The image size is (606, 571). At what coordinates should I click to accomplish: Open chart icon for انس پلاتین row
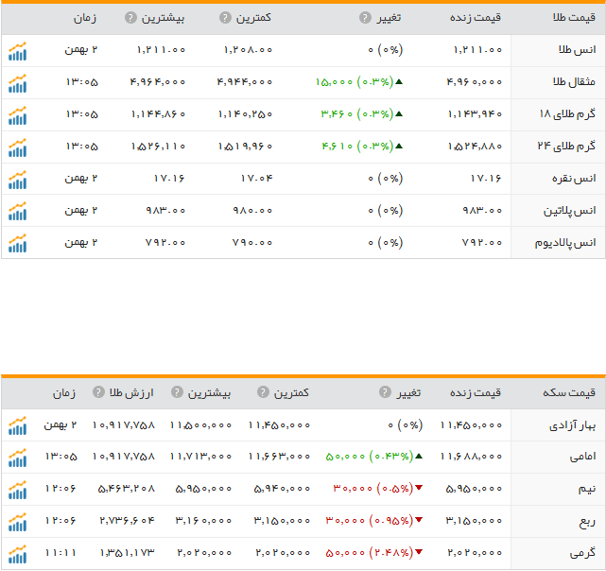pos(17,212)
